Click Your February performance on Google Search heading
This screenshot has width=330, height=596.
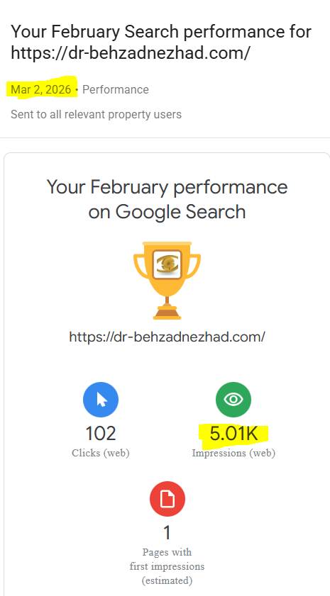coord(167,199)
